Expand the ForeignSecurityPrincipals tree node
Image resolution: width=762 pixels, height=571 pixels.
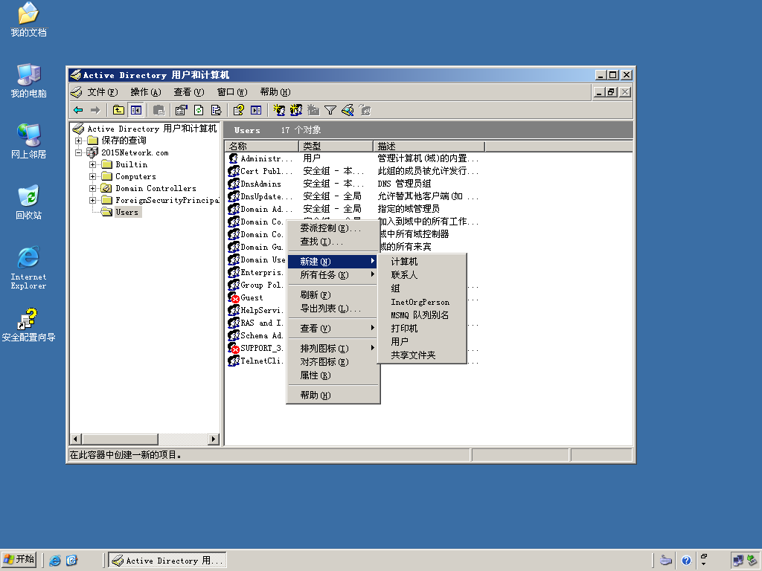pyautogui.click(x=92, y=200)
